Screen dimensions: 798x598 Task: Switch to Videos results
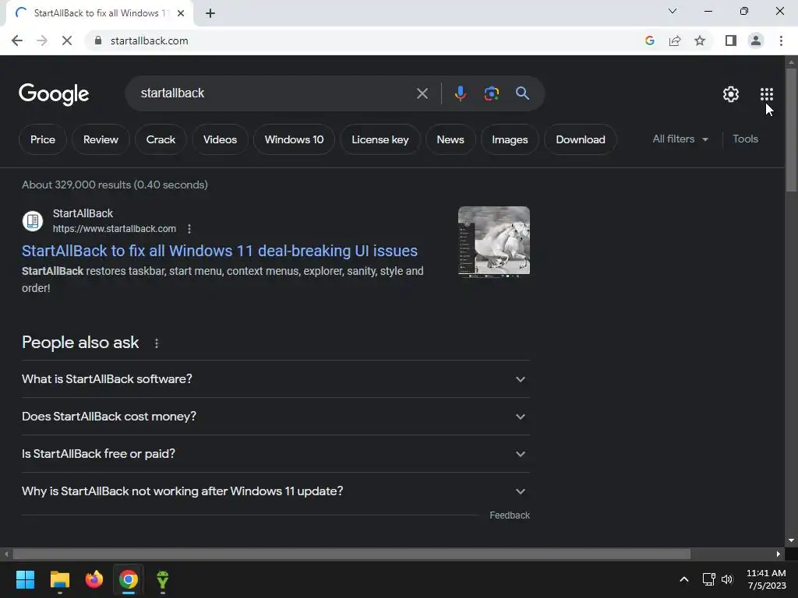pyautogui.click(x=220, y=139)
